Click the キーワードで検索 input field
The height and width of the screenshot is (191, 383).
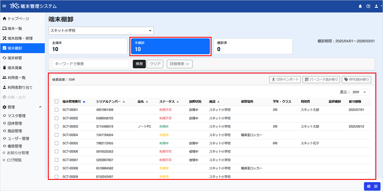coord(91,64)
